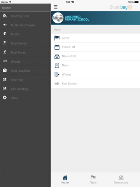Select Most Viewed in the sidebar
This screenshot has height=187, width=140.
[x=25, y=43]
